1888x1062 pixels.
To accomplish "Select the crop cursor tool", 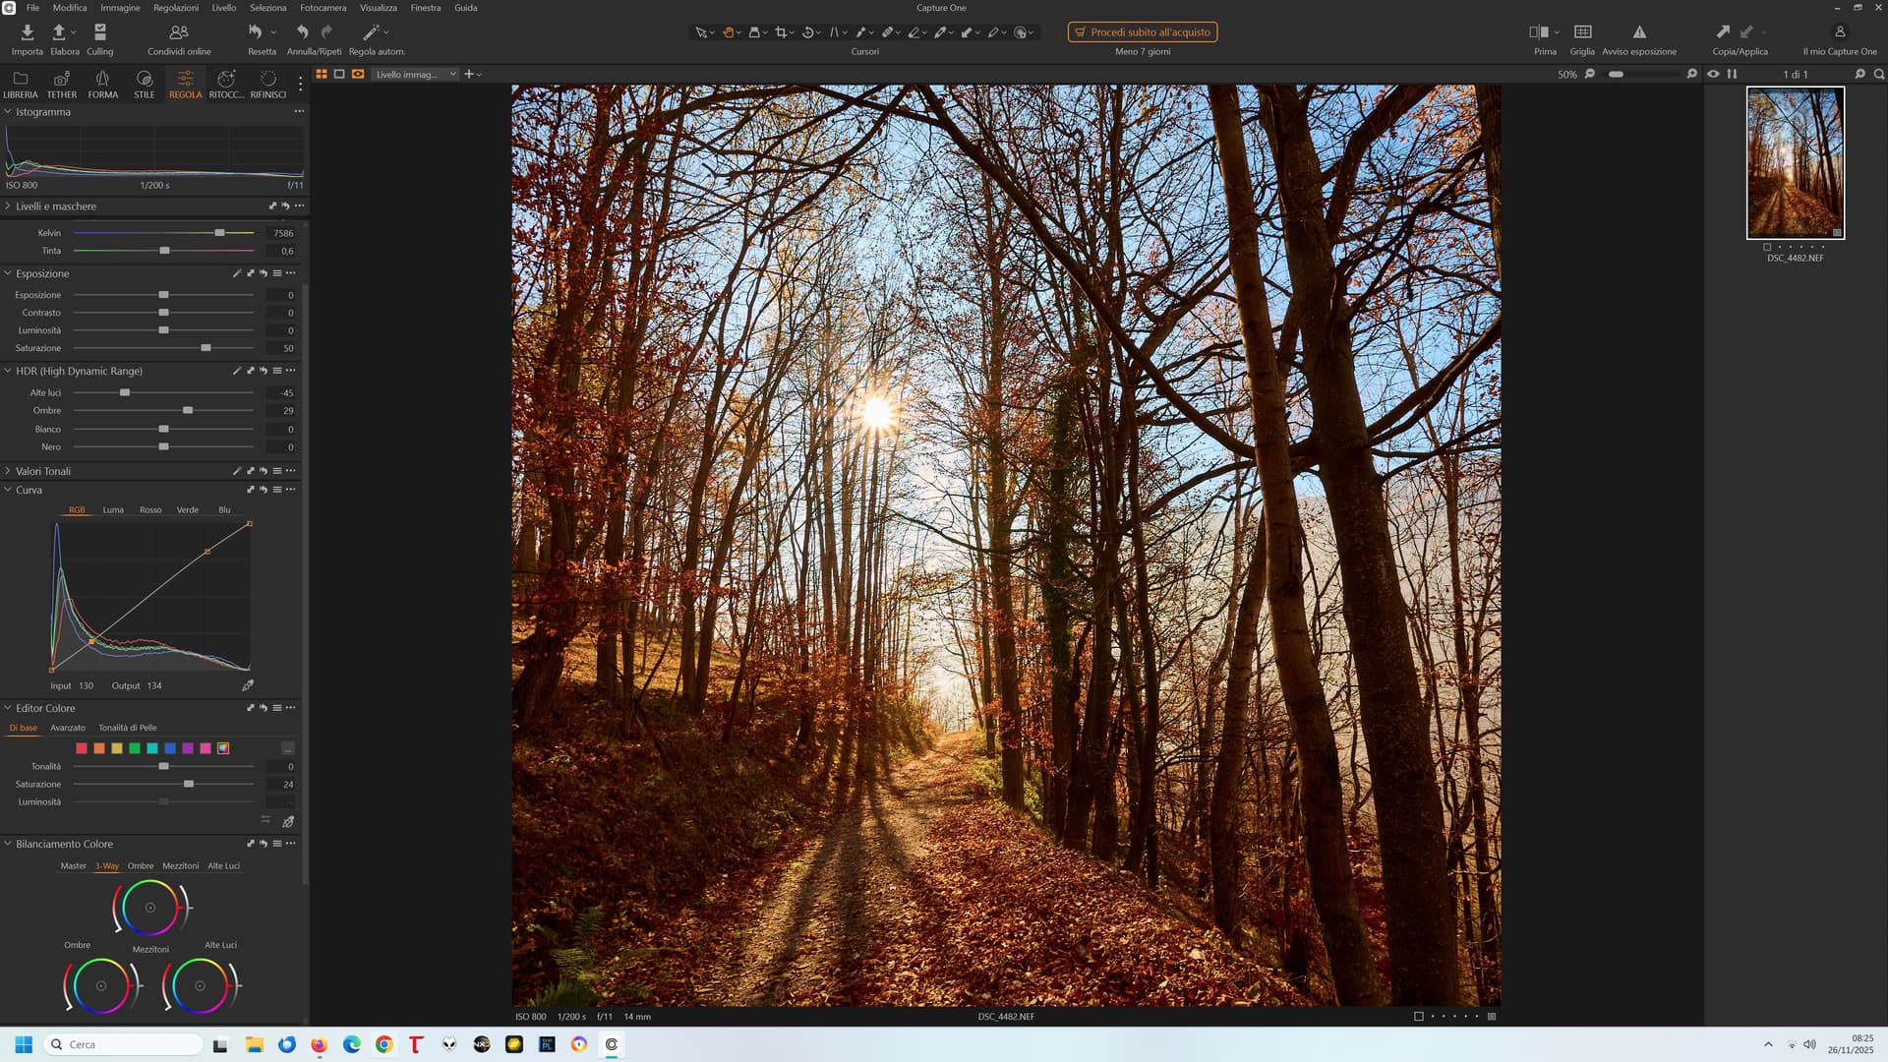I will (x=781, y=32).
